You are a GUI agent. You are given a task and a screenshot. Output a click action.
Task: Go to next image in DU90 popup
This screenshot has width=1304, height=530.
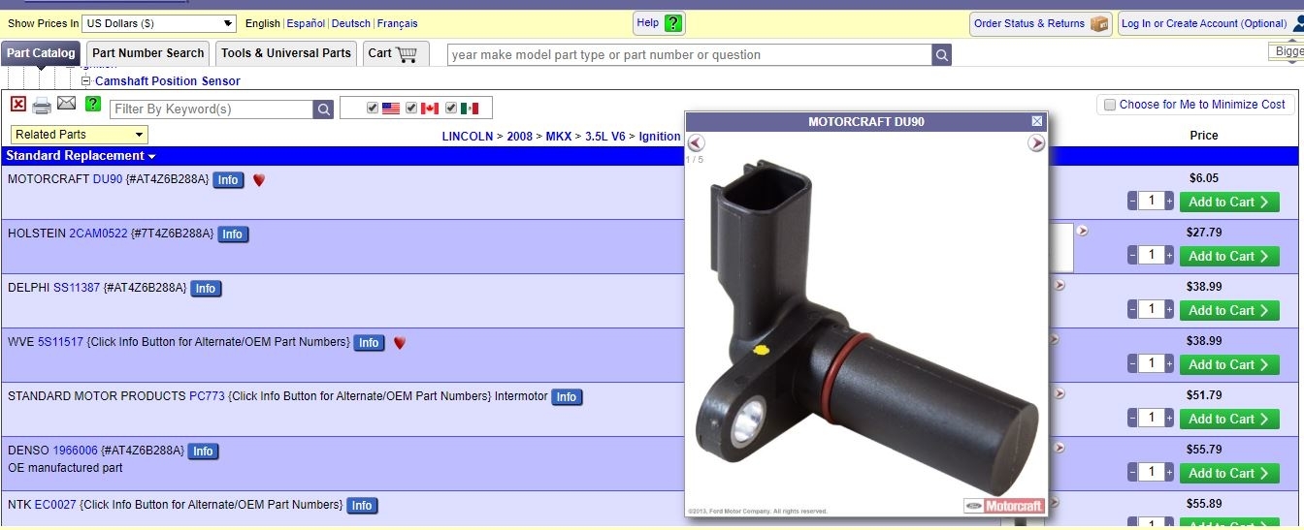click(1036, 143)
